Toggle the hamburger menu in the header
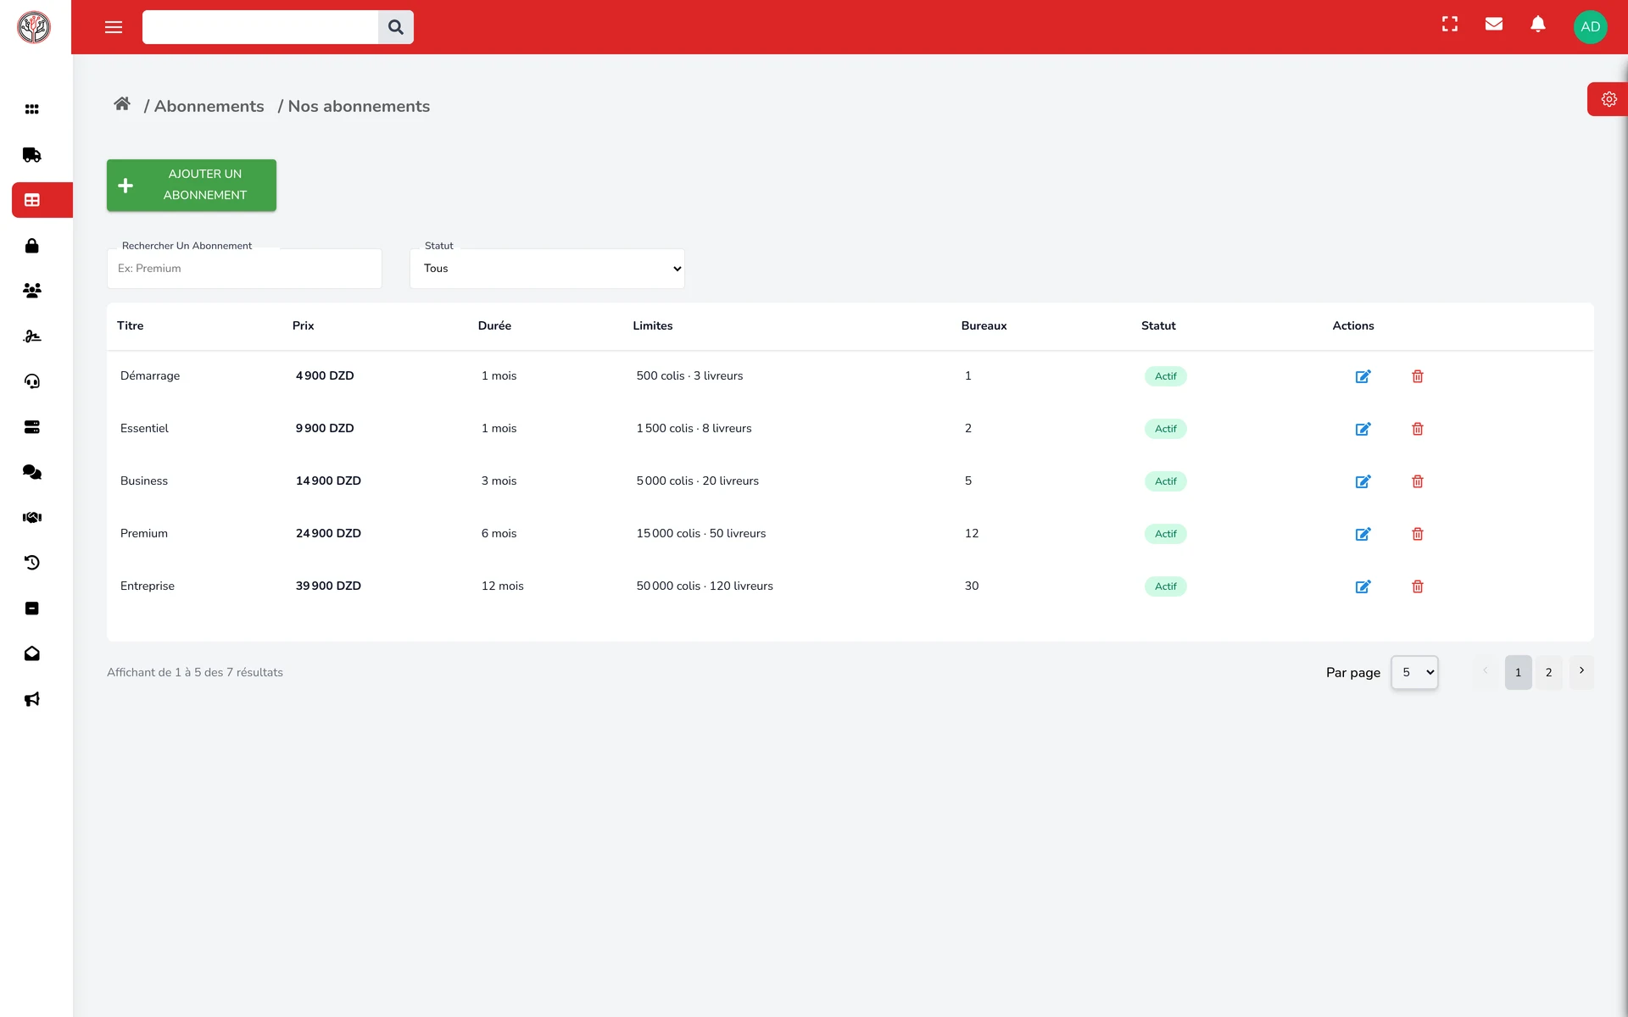 coord(114,27)
